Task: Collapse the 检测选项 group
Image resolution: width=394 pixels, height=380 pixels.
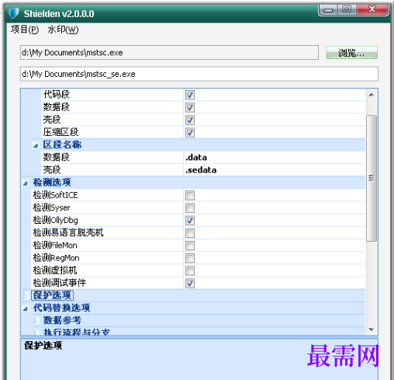Action: coord(26,183)
